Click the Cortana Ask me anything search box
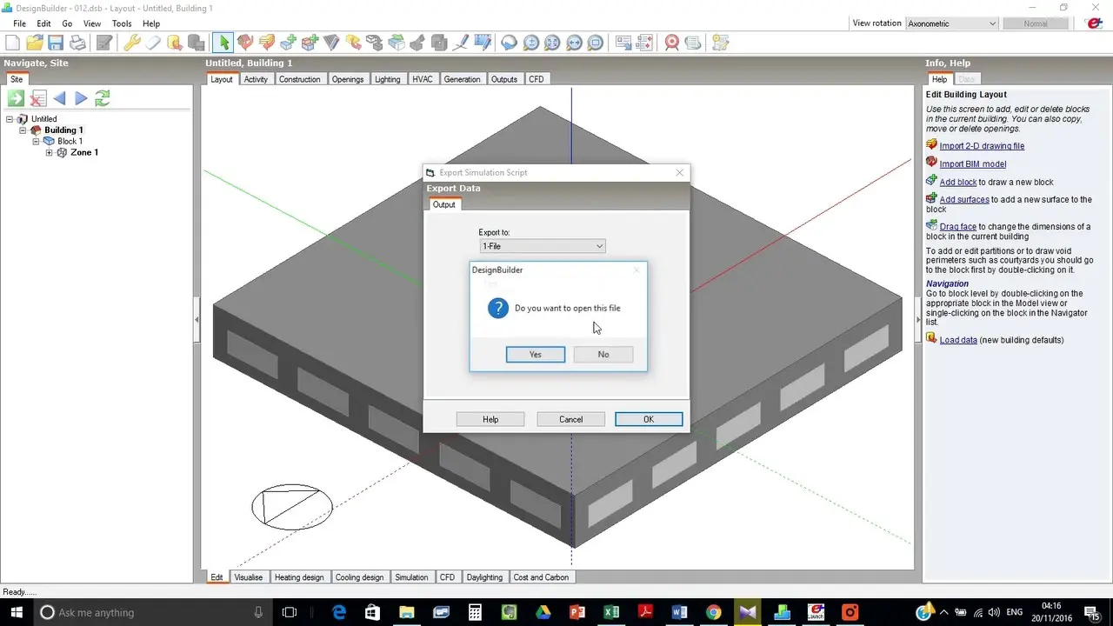Screen dimensions: 1113x626 coord(152,612)
